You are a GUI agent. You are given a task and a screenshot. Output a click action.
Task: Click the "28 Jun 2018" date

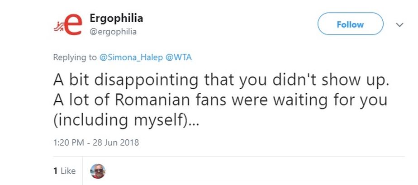tap(116, 142)
